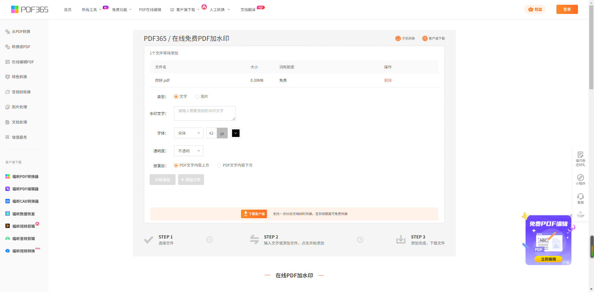594x292 pixels.
Task: Click the 填问卷送好礼 survey icon
Action: [580, 155]
